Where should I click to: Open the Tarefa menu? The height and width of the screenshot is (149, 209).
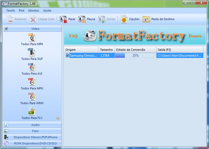(x=10, y=10)
